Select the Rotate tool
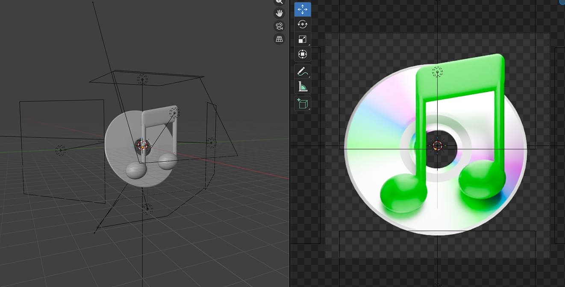Viewport: 565px width, 287px height. click(x=303, y=24)
